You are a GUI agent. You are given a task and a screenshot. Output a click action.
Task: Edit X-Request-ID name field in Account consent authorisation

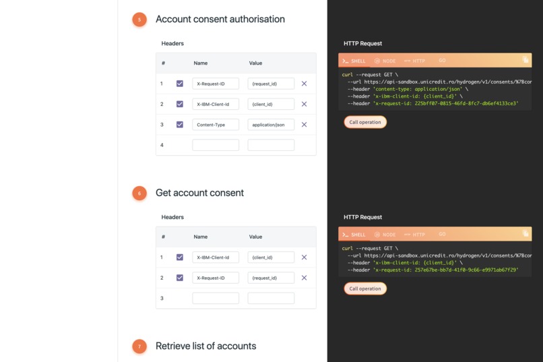(216, 84)
